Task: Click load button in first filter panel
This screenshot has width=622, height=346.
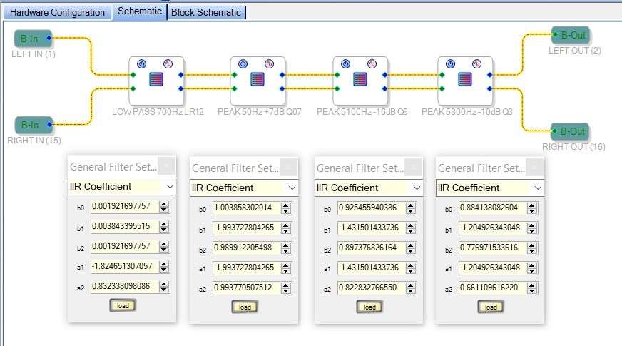Action: 123,305
